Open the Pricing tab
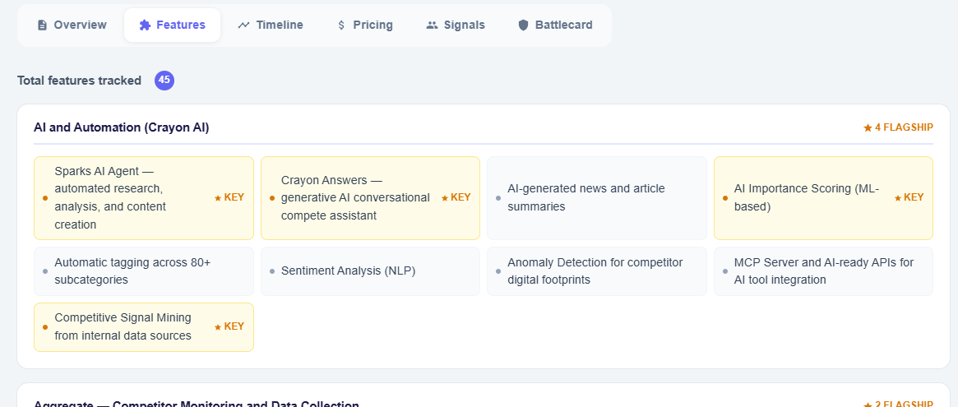 [365, 25]
